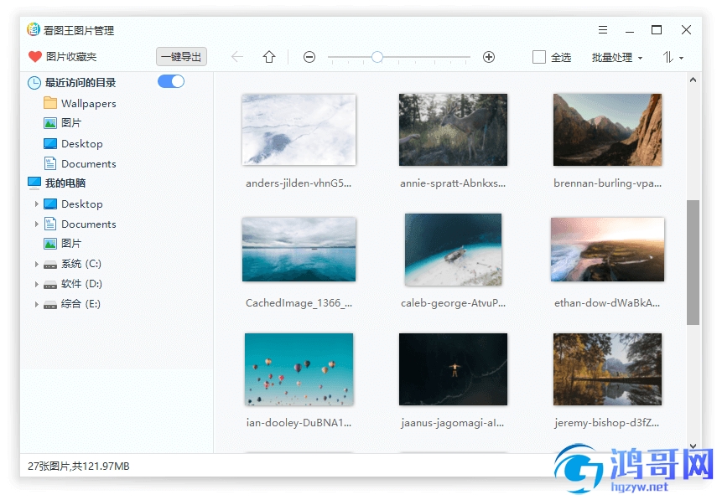Click the 我的电脑 computer icon
The width and height of the screenshot is (722, 500).
point(34,183)
